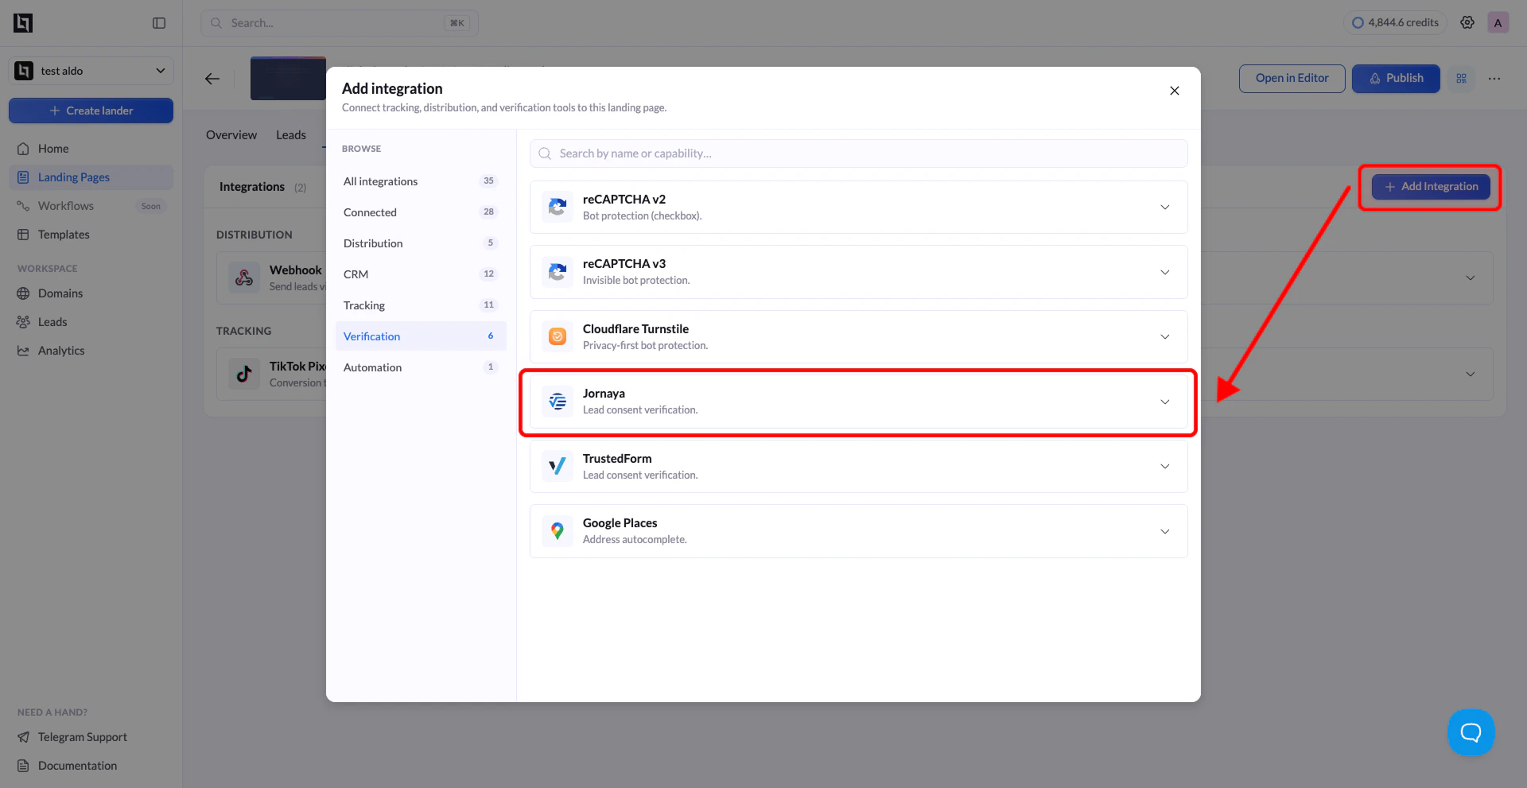Click the landing page thumbnail preview
This screenshot has width=1527, height=788.
point(288,78)
